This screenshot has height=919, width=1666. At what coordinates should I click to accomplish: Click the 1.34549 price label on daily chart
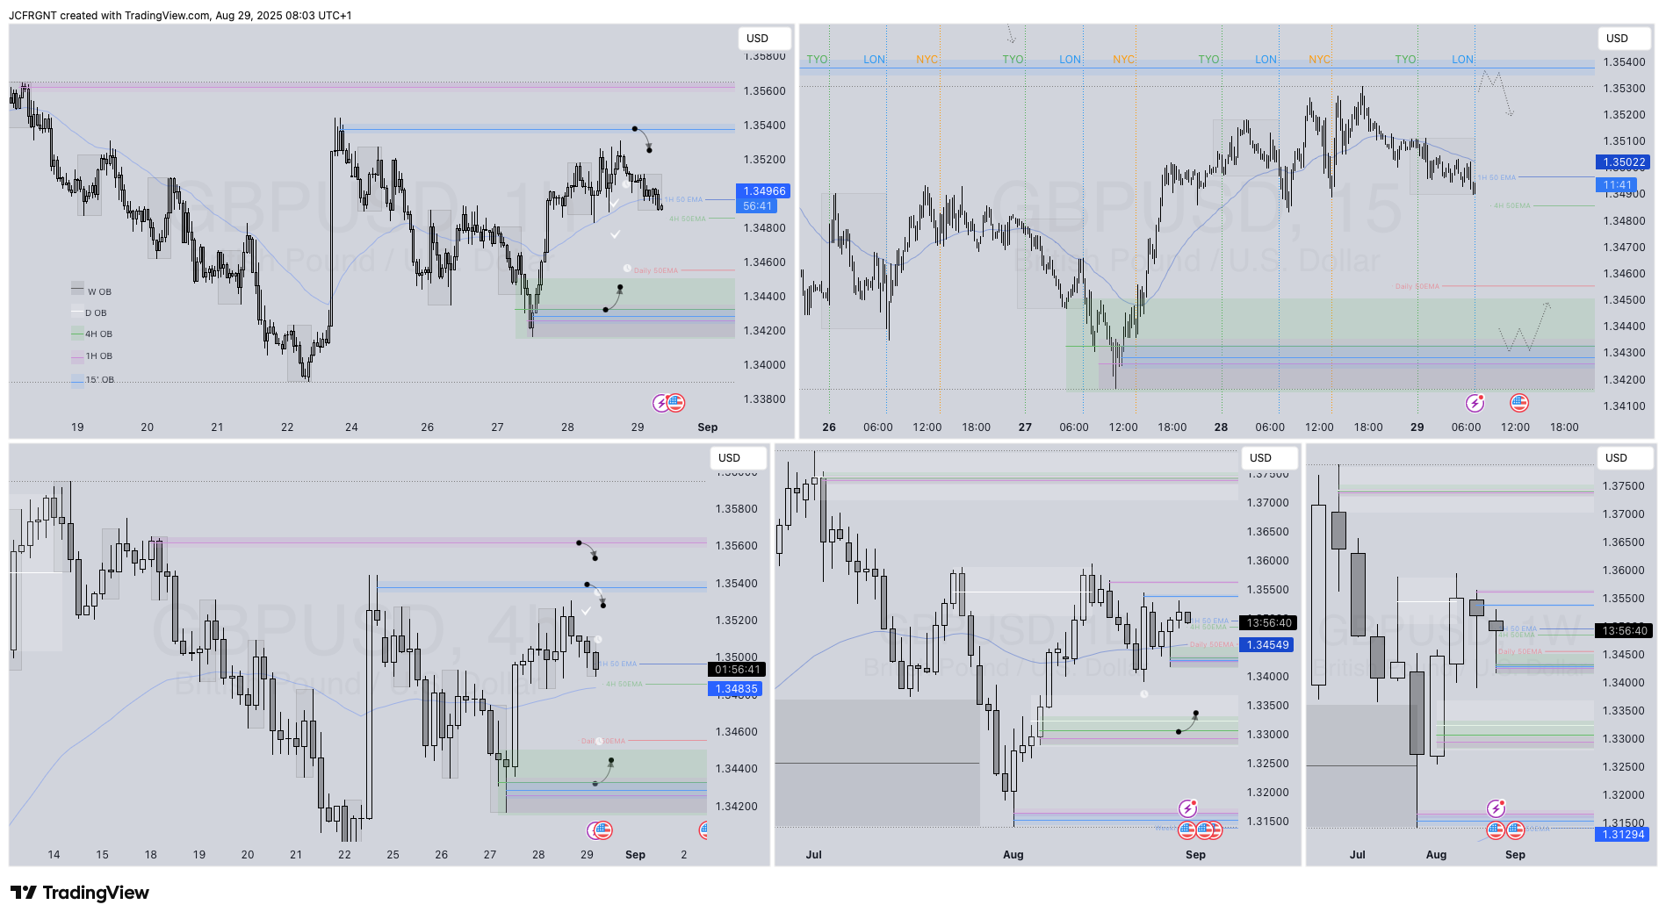pyautogui.click(x=1268, y=645)
